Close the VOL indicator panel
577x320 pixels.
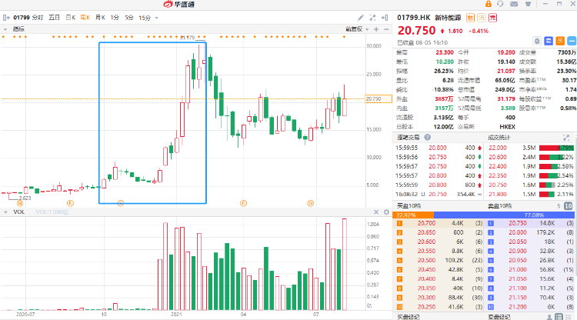click(x=376, y=212)
